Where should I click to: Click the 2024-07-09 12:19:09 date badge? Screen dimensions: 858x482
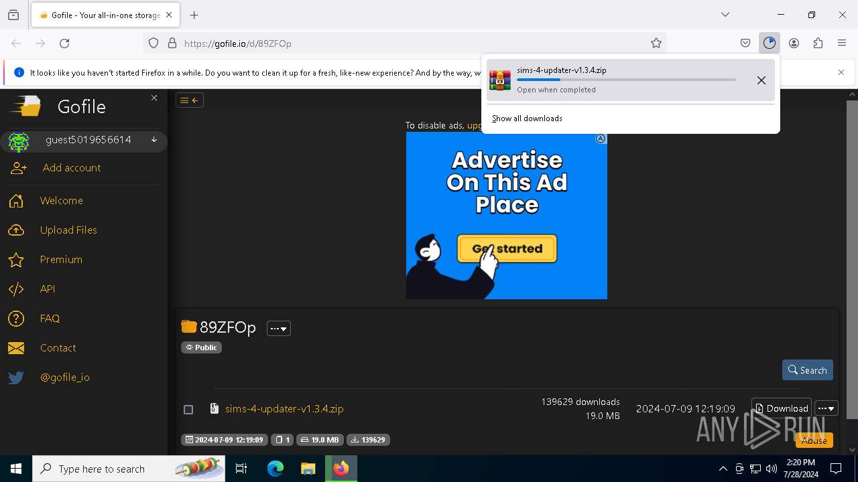coord(225,440)
